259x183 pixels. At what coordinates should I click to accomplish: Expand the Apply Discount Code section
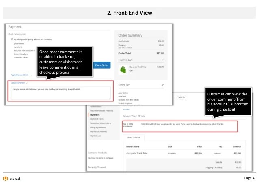(21, 75)
